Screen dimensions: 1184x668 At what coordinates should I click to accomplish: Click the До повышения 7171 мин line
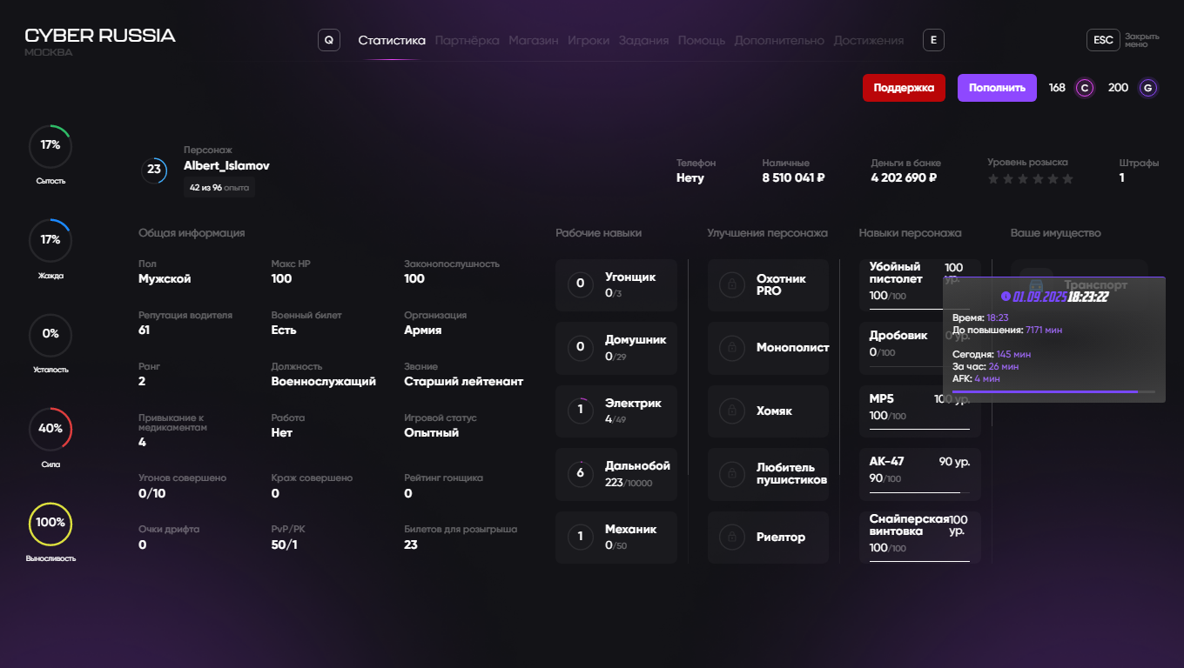(1007, 330)
